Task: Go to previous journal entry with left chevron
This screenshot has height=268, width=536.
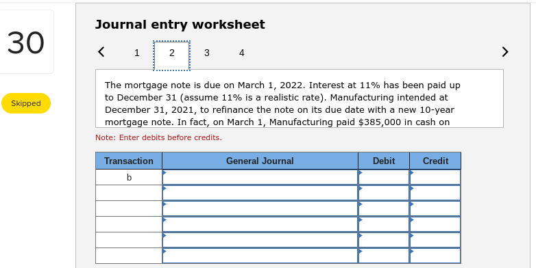Action: [x=101, y=52]
